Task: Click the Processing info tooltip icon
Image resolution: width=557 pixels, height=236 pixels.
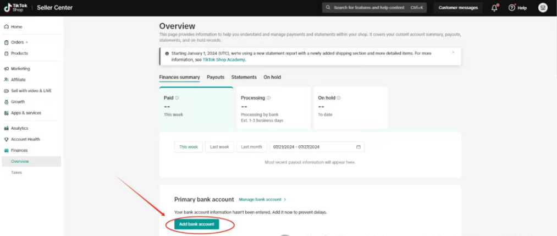Action: click(268, 98)
